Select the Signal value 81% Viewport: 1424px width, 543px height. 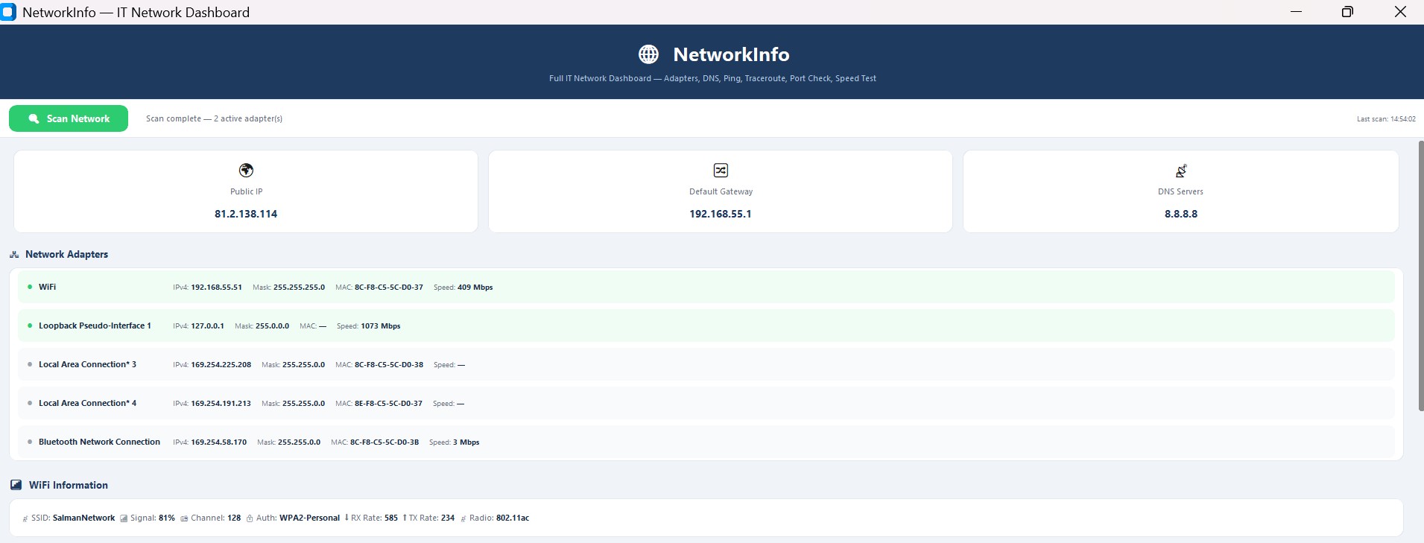167,518
